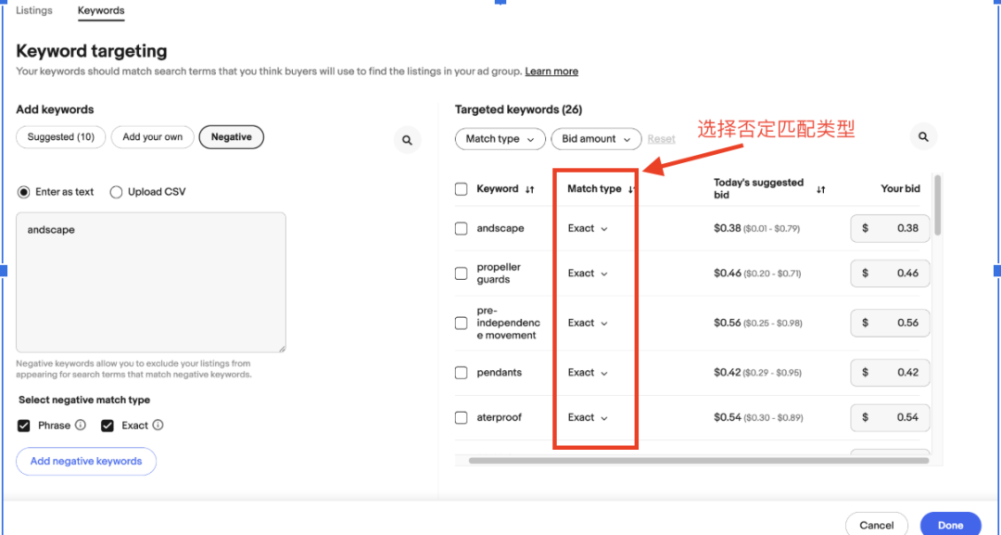Screen dimensions: 1001x535
Task: Open the Learn more link
Action: 551,71
